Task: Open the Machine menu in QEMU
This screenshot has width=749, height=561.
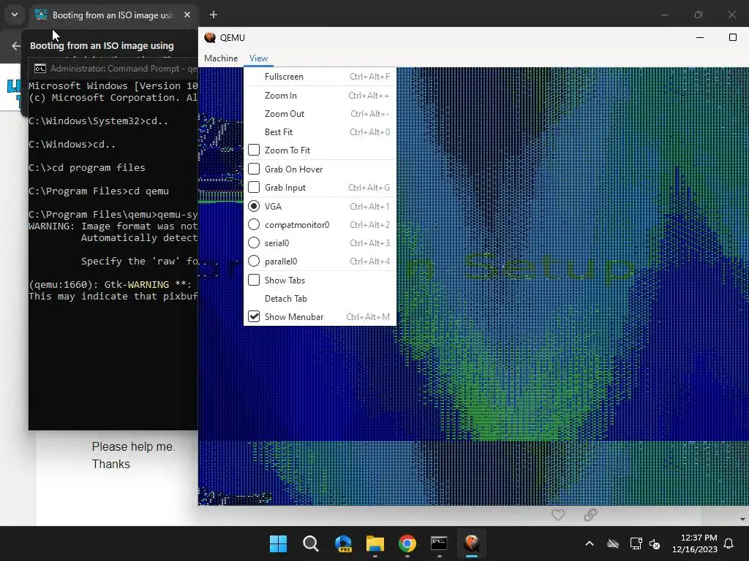Action: point(221,58)
